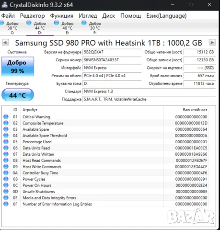Click status orb of Available Spare row
220x230 pixels.
(6, 129)
